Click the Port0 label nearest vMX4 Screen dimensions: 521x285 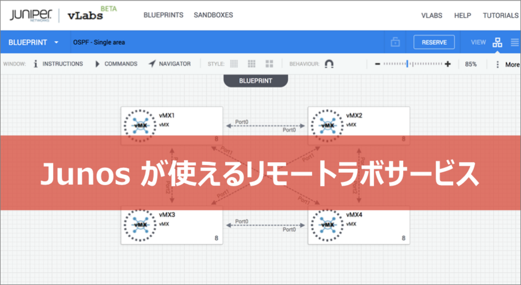289,230
